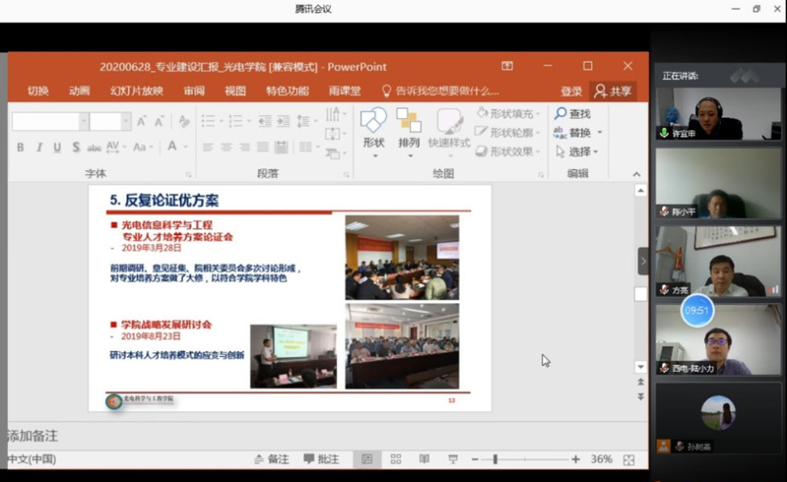This screenshot has width=787, height=482.
Task: Click the Share button
Action: 613,90
